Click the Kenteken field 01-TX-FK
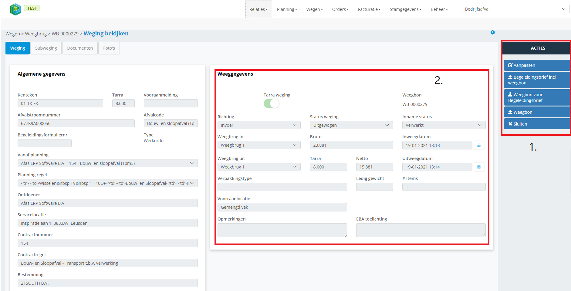Viewport: 571px width, 291px height. pos(60,103)
